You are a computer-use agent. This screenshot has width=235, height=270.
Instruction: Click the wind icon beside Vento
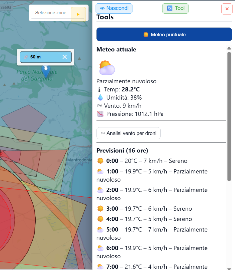(99, 105)
